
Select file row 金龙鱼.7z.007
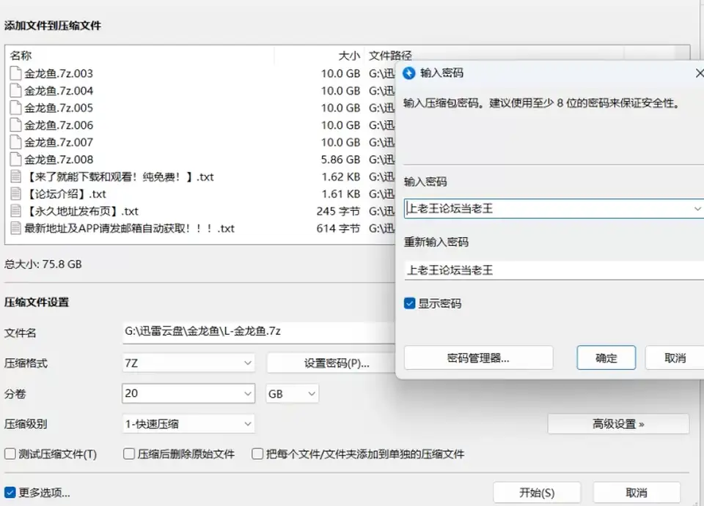click(x=201, y=142)
